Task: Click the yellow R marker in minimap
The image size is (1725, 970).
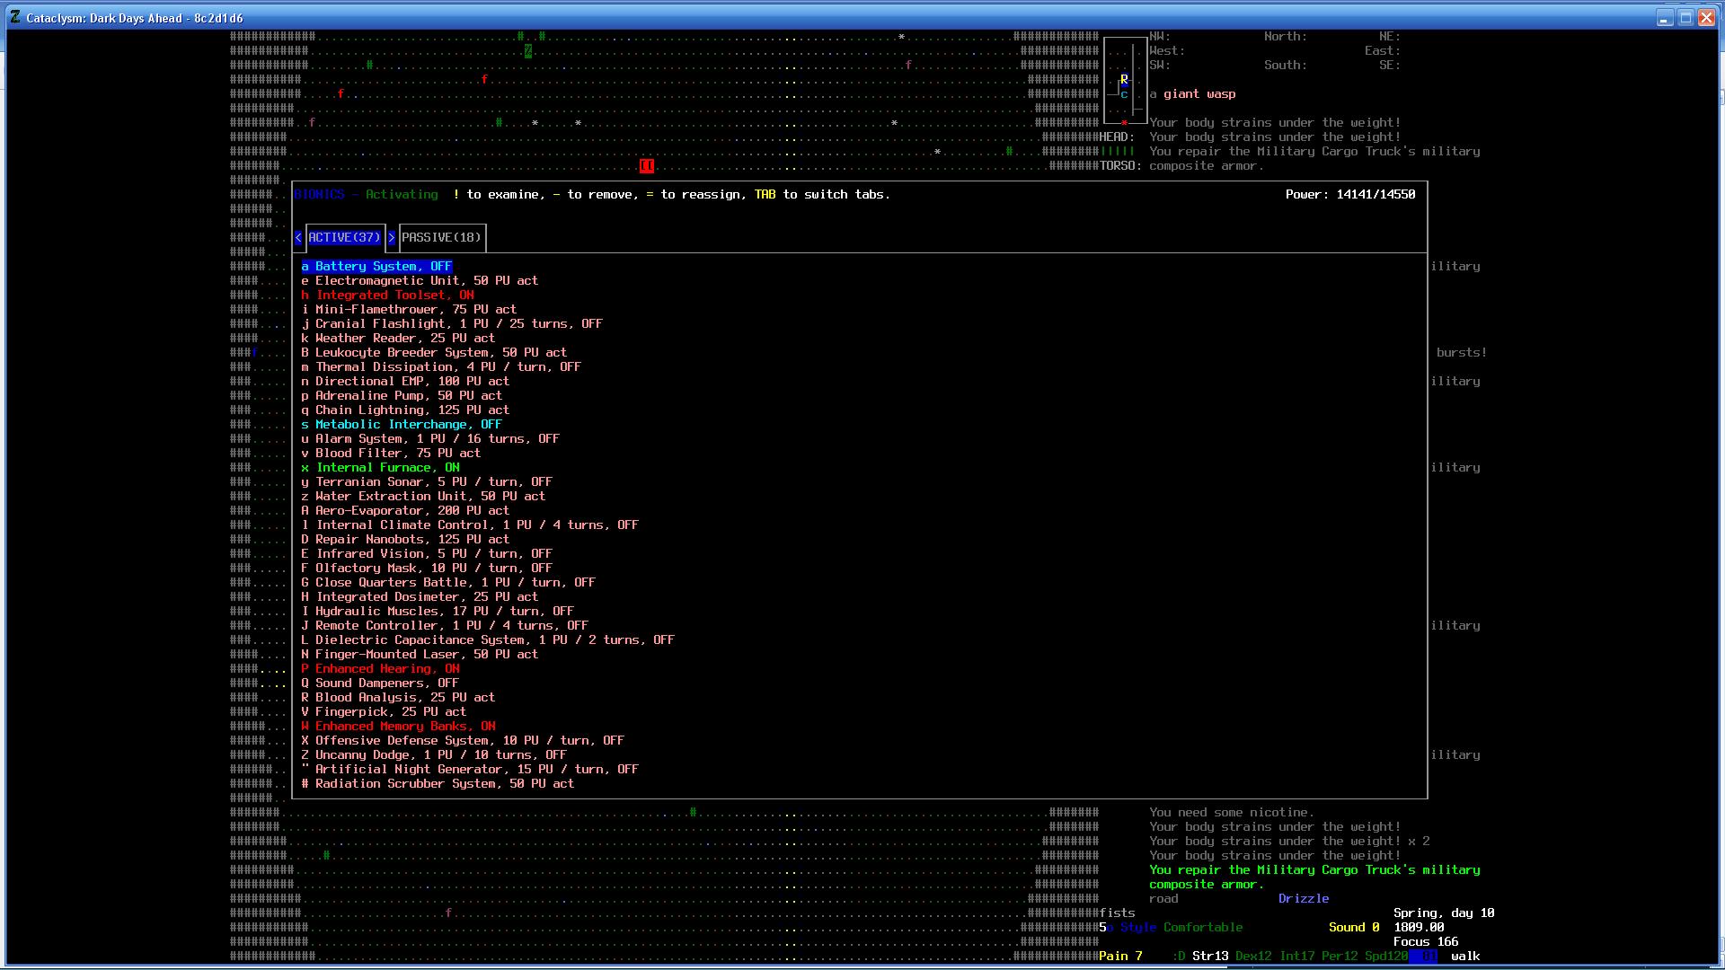Action: click(x=1124, y=80)
